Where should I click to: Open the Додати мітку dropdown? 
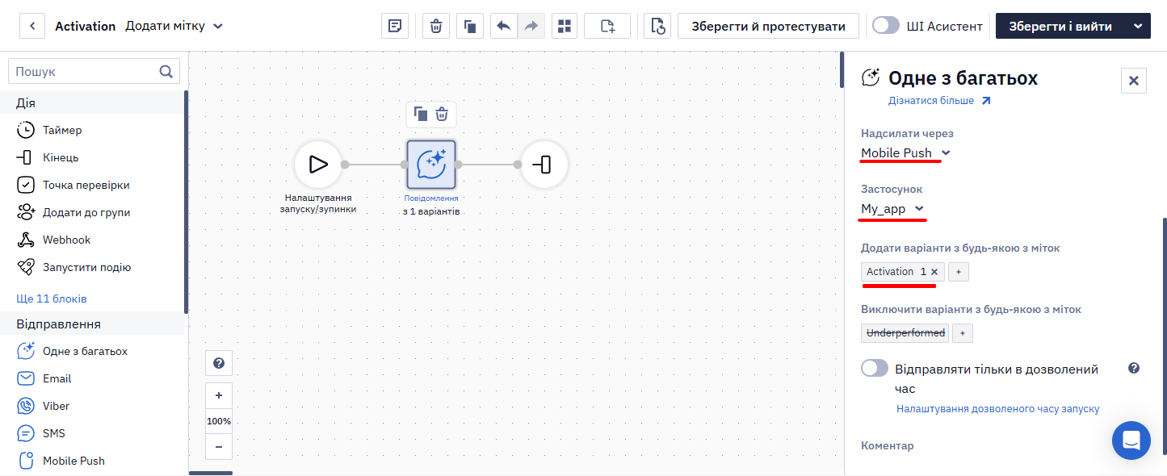(x=174, y=26)
